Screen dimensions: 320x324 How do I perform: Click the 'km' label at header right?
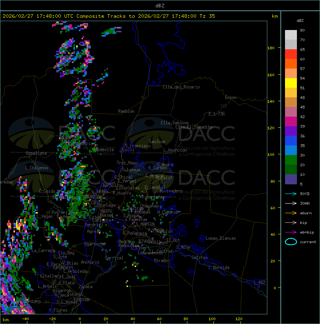pos(275,16)
